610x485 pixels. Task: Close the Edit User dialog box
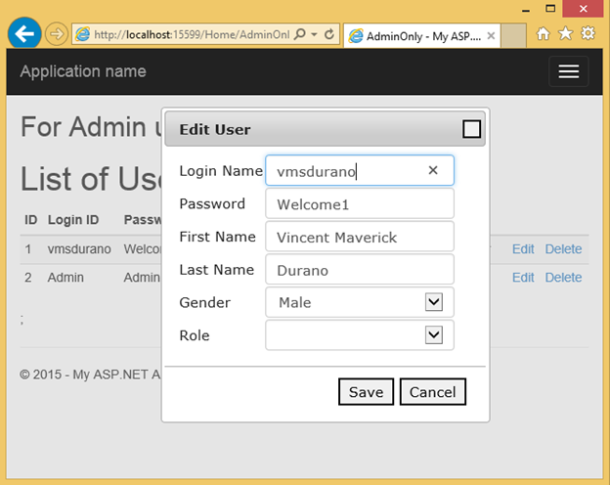pos(471,129)
